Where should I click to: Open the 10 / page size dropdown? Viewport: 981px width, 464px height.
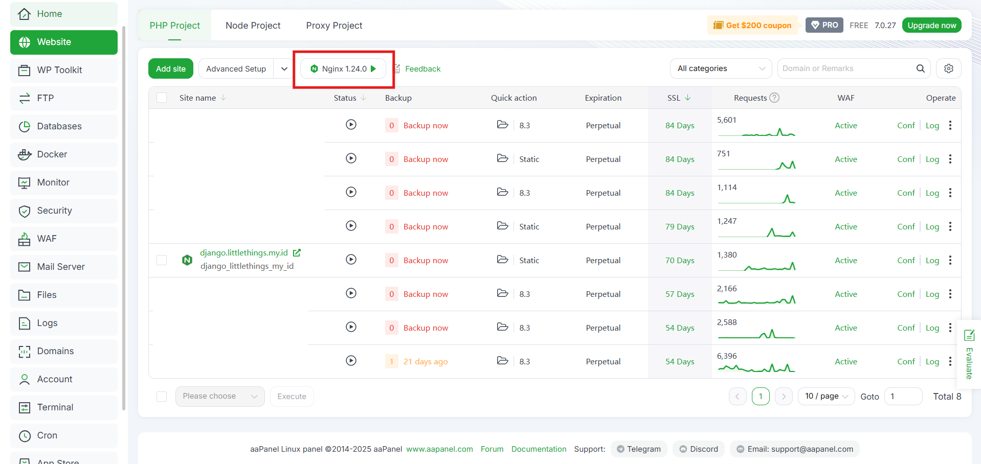click(826, 396)
